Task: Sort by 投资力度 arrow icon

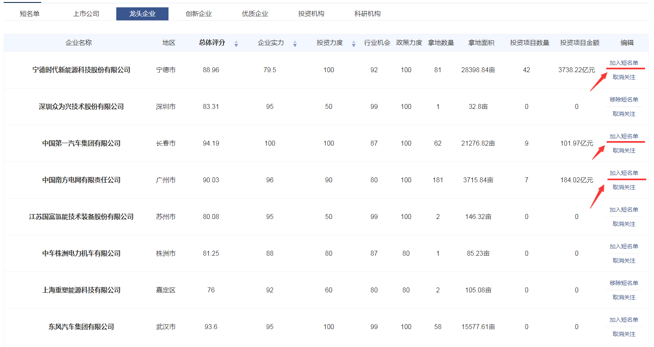Action: click(x=353, y=43)
